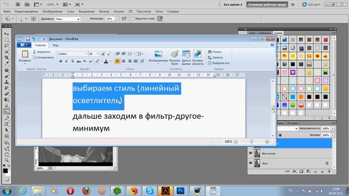The width and height of the screenshot is (349, 196).
Task: Hide the Фон layer eye icon
Action: point(251,163)
